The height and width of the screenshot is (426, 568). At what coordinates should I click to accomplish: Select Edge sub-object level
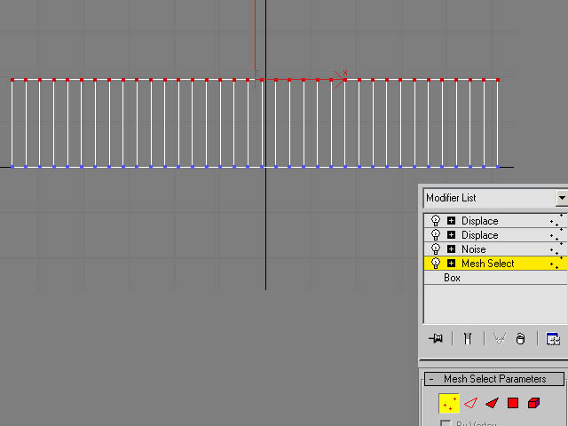pyautogui.click(x=470, y=403)
